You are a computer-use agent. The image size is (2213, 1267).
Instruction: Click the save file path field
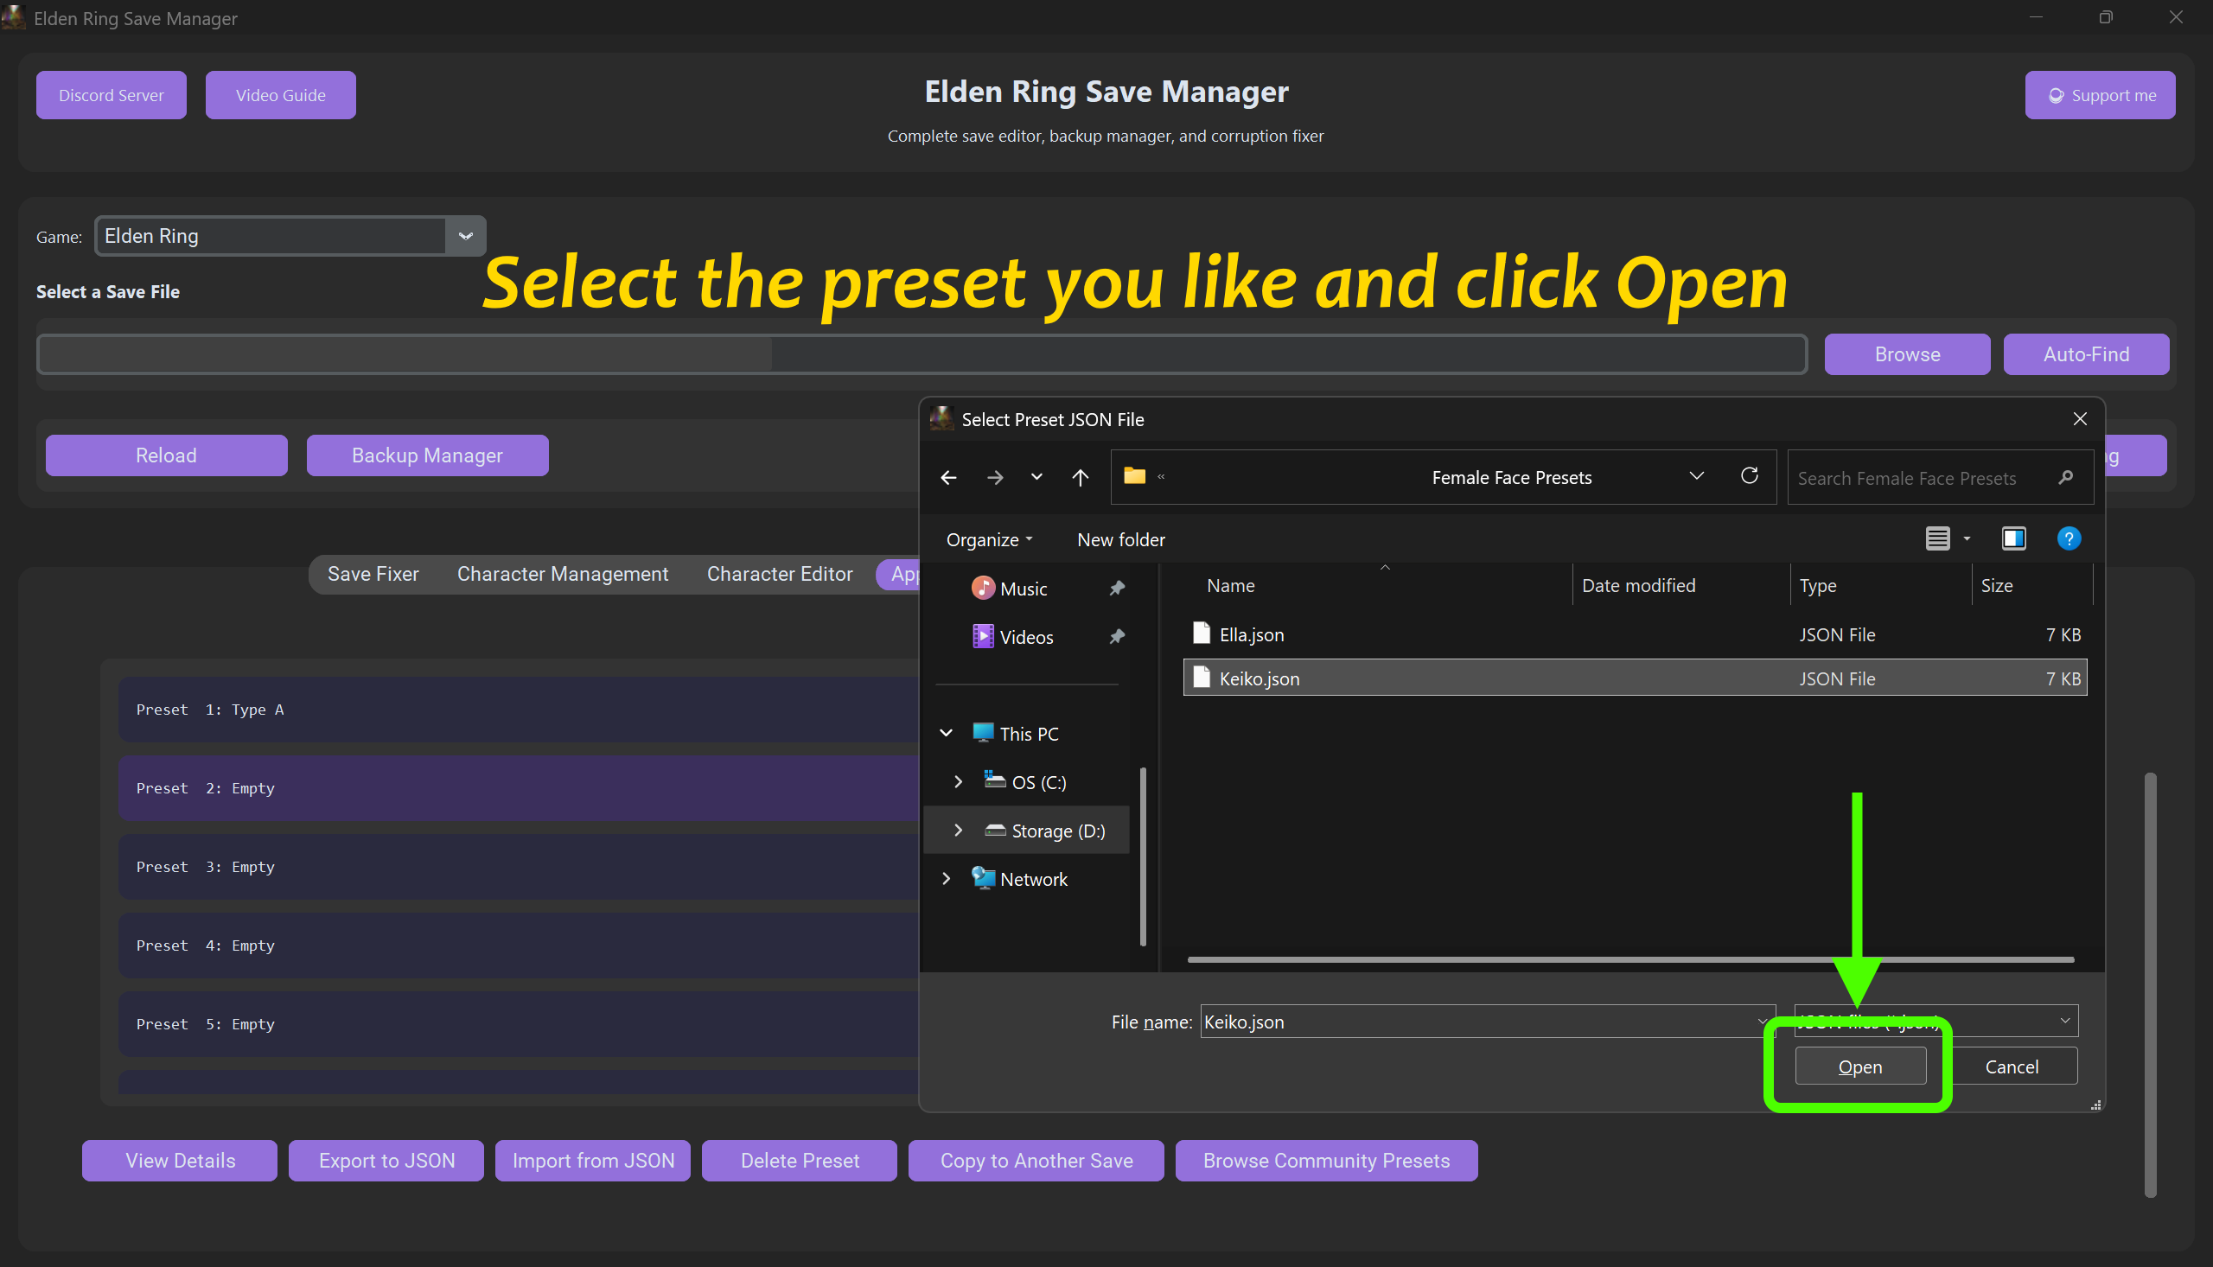[x=922, y=354]
